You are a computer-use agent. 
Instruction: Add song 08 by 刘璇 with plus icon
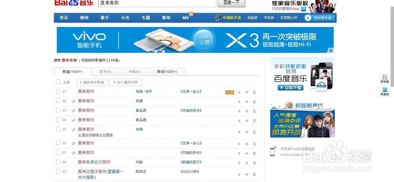pyautogui.click(x=247, y=163)
